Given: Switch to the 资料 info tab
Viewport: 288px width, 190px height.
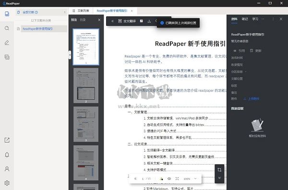Looking at the screenshot, I should coord(234,19).
